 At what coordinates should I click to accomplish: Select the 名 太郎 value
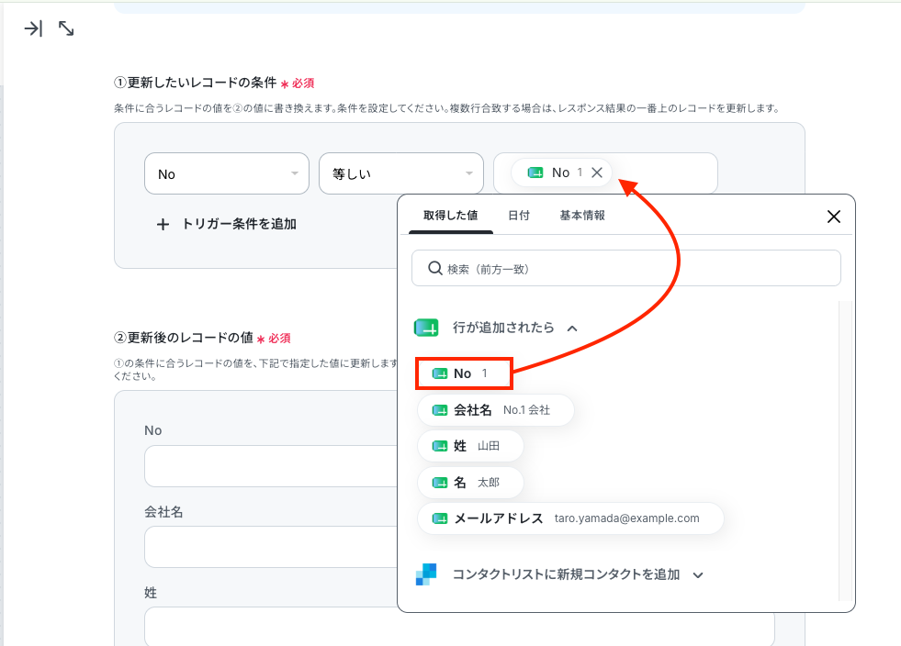click(x=470, y=483)
